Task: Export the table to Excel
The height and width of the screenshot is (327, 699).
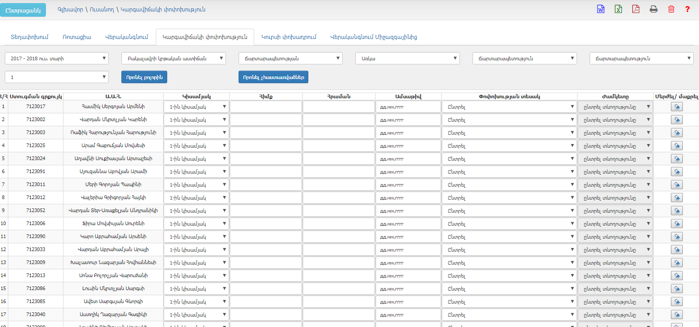Action: (x=618, y=9)
